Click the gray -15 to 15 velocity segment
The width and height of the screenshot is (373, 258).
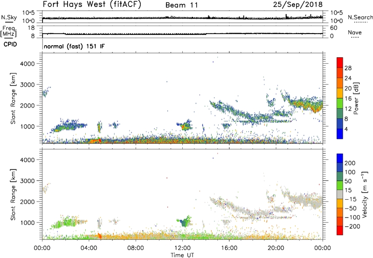(340, 194)
